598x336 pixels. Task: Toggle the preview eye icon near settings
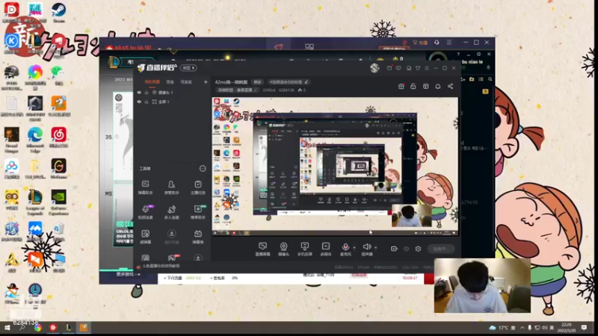[x=406, y=249]
